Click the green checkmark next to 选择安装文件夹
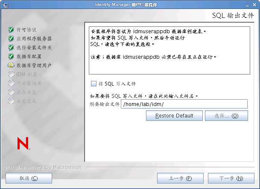The height and width of the screenshot is (189, 260). click(x=11, y=47)
